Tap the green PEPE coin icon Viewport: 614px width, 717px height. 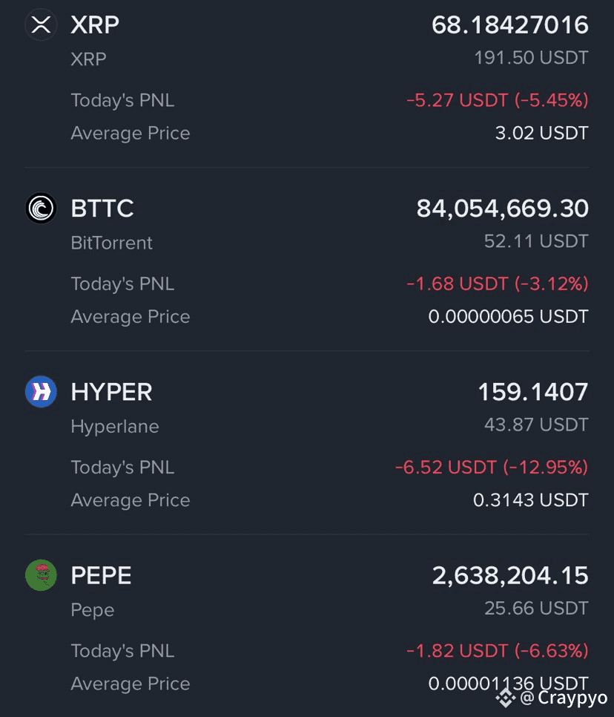(x=41, y=575)
